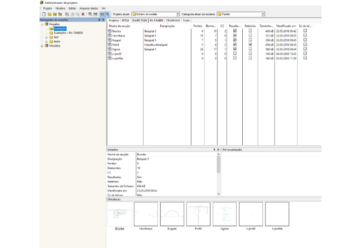Click the pin icon of Navegador de projetos
Image resolution: width=361 pixels, height=248 pixels.
click(99, 20)
